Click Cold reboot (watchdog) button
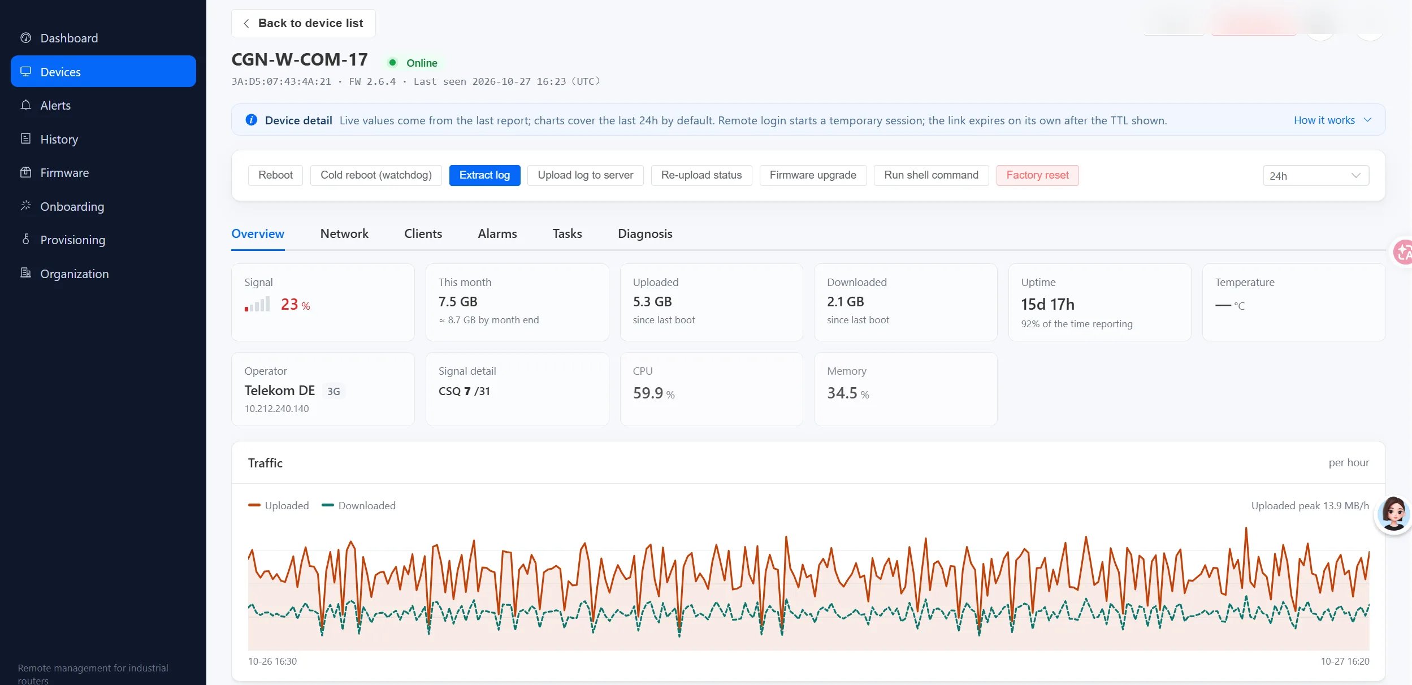The width and height of the screenshot is (1412, 685). pyautogui.click(x=376, y=175)
